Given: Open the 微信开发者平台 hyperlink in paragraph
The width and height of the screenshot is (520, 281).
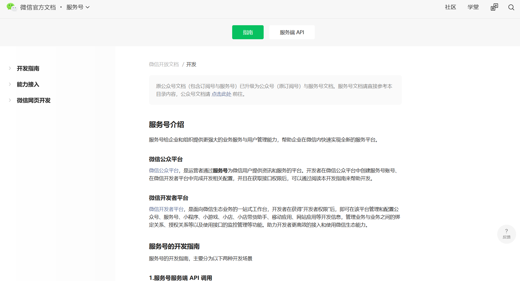Looking at the screenshot, I should click(166, 209).
